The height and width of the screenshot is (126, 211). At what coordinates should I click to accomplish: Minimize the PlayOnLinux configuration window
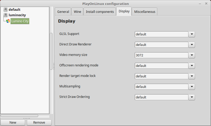click(200, 4)
